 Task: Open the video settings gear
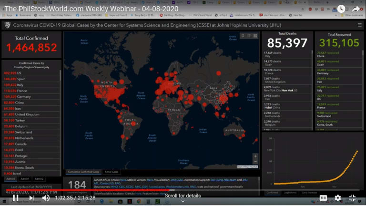coord(337,198)
